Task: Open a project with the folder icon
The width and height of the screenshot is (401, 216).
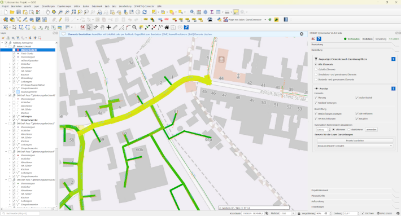Action: click(12, 12)
